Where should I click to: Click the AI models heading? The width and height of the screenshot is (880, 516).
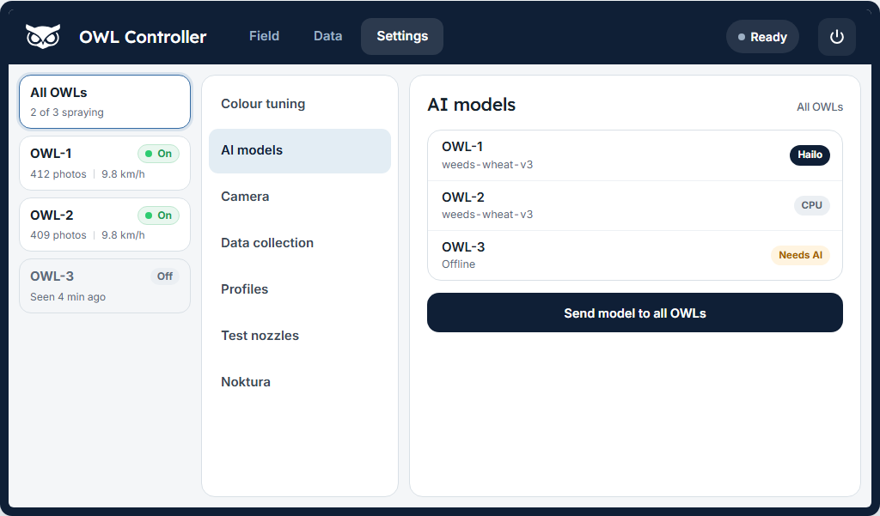[472, 105]
